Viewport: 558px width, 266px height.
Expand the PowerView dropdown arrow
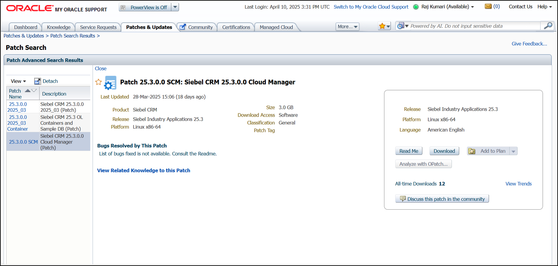click(x=175, y=7)
